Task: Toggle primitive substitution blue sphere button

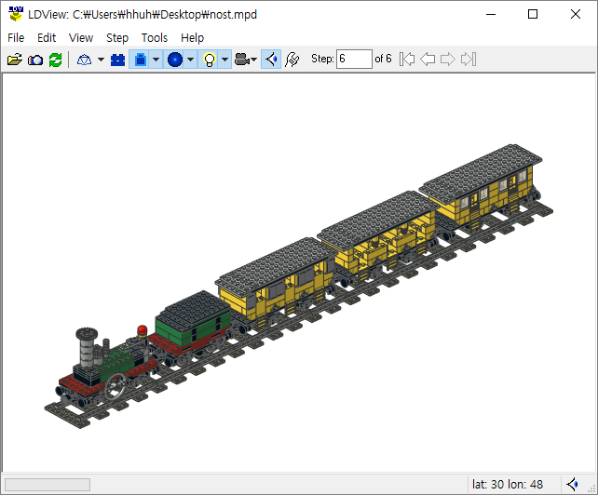Action: [x=175, y=60]
